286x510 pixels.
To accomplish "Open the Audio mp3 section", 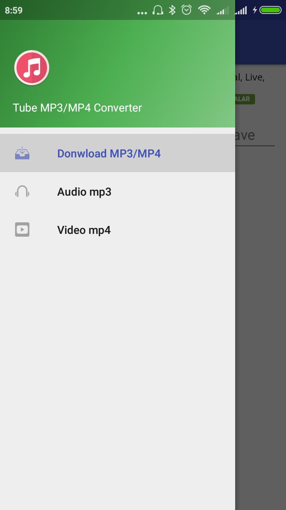I will click(x=118, y=191).
